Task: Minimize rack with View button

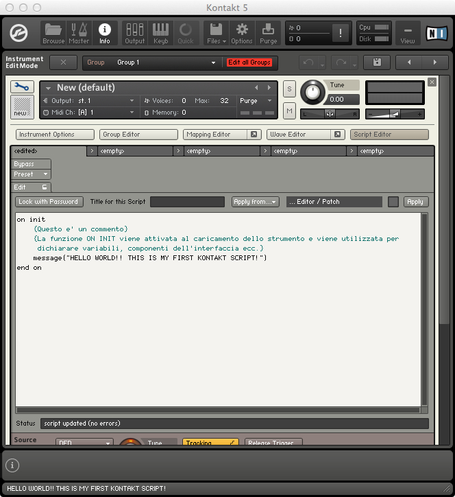Action: pyautogui.click(x=408, y=33)
